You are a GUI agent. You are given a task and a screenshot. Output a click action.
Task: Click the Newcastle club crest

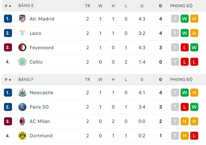pos(22,93)
